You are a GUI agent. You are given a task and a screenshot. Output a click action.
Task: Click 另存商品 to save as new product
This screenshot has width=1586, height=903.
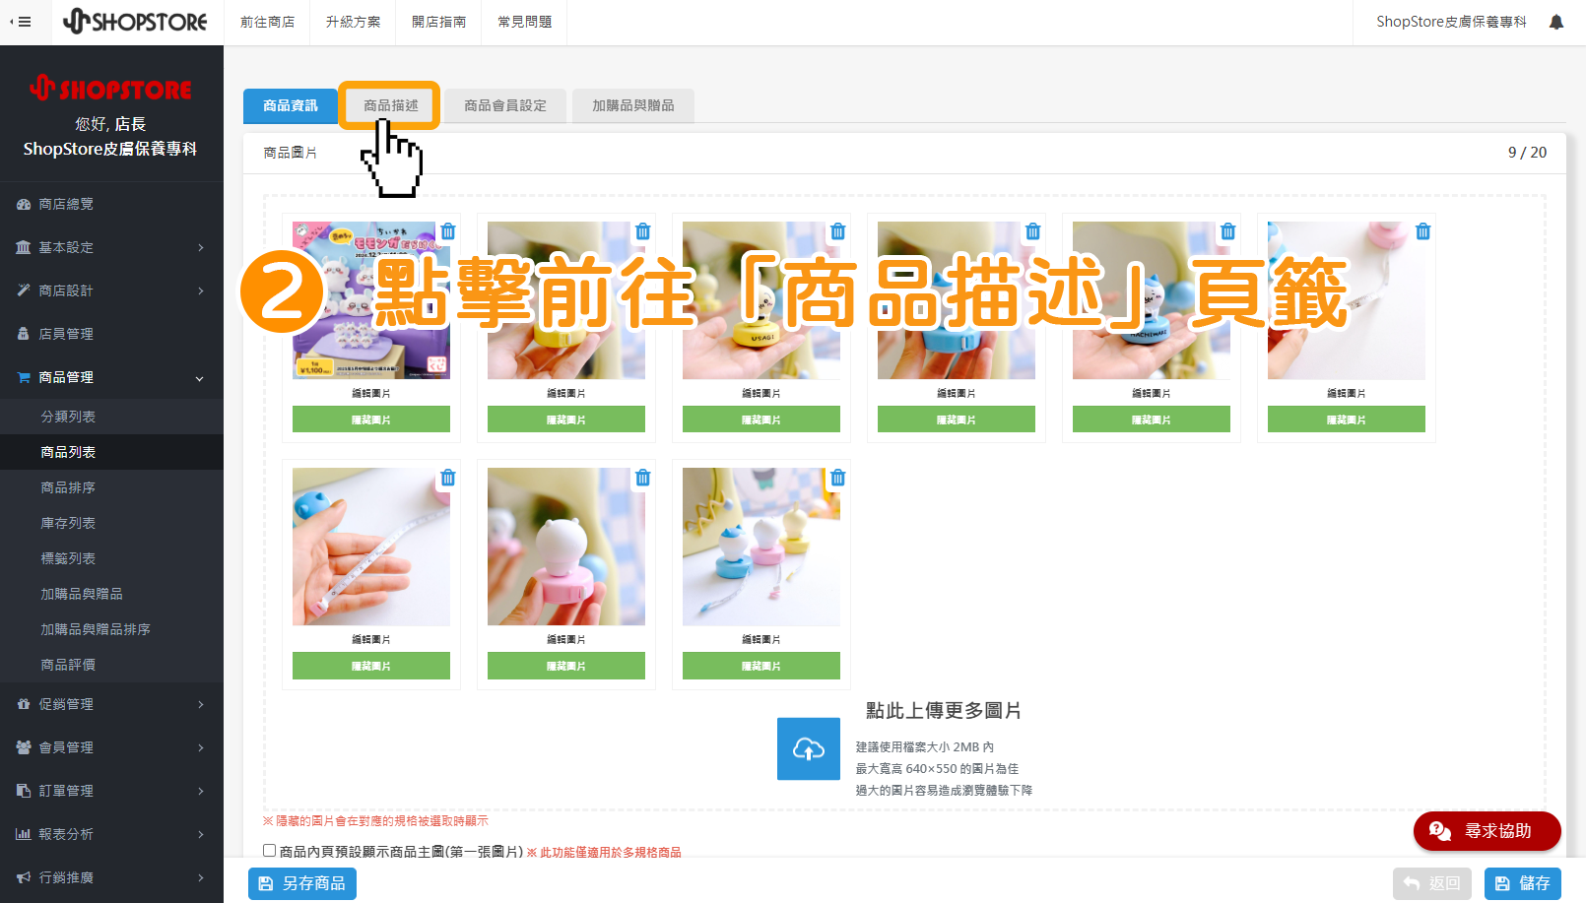point(301,883)
